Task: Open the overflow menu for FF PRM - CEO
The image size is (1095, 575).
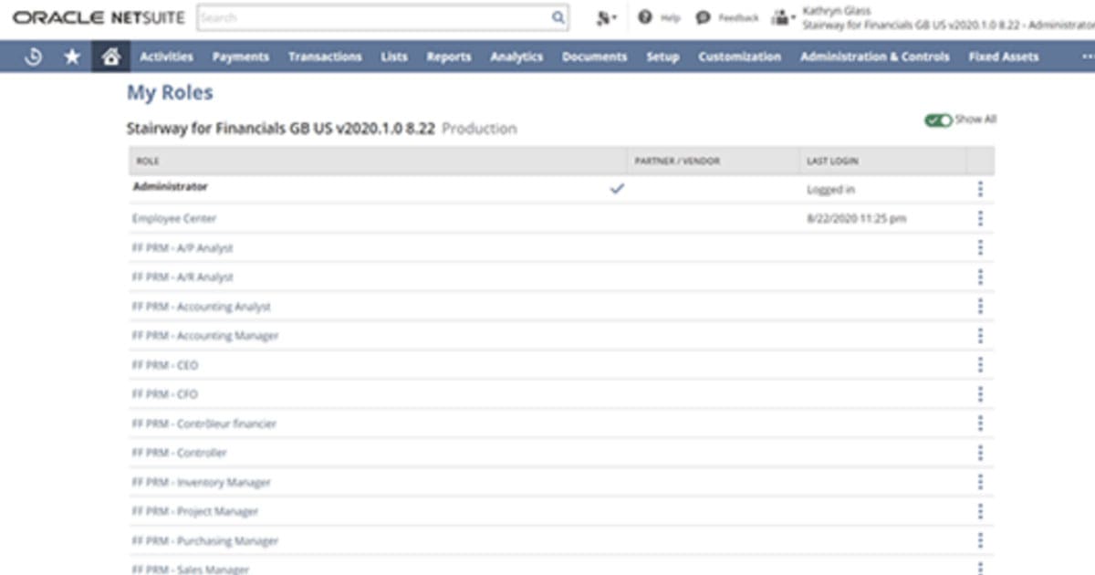Action: point(980,364)
